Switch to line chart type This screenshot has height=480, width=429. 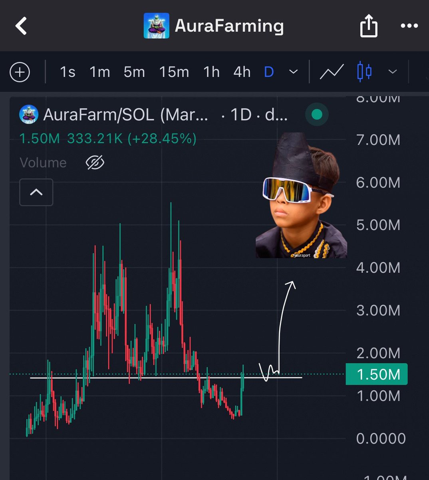(x=332, y=72)
